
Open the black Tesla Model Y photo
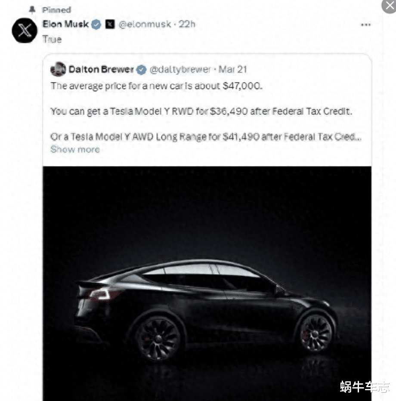click(x=207, y=284)
